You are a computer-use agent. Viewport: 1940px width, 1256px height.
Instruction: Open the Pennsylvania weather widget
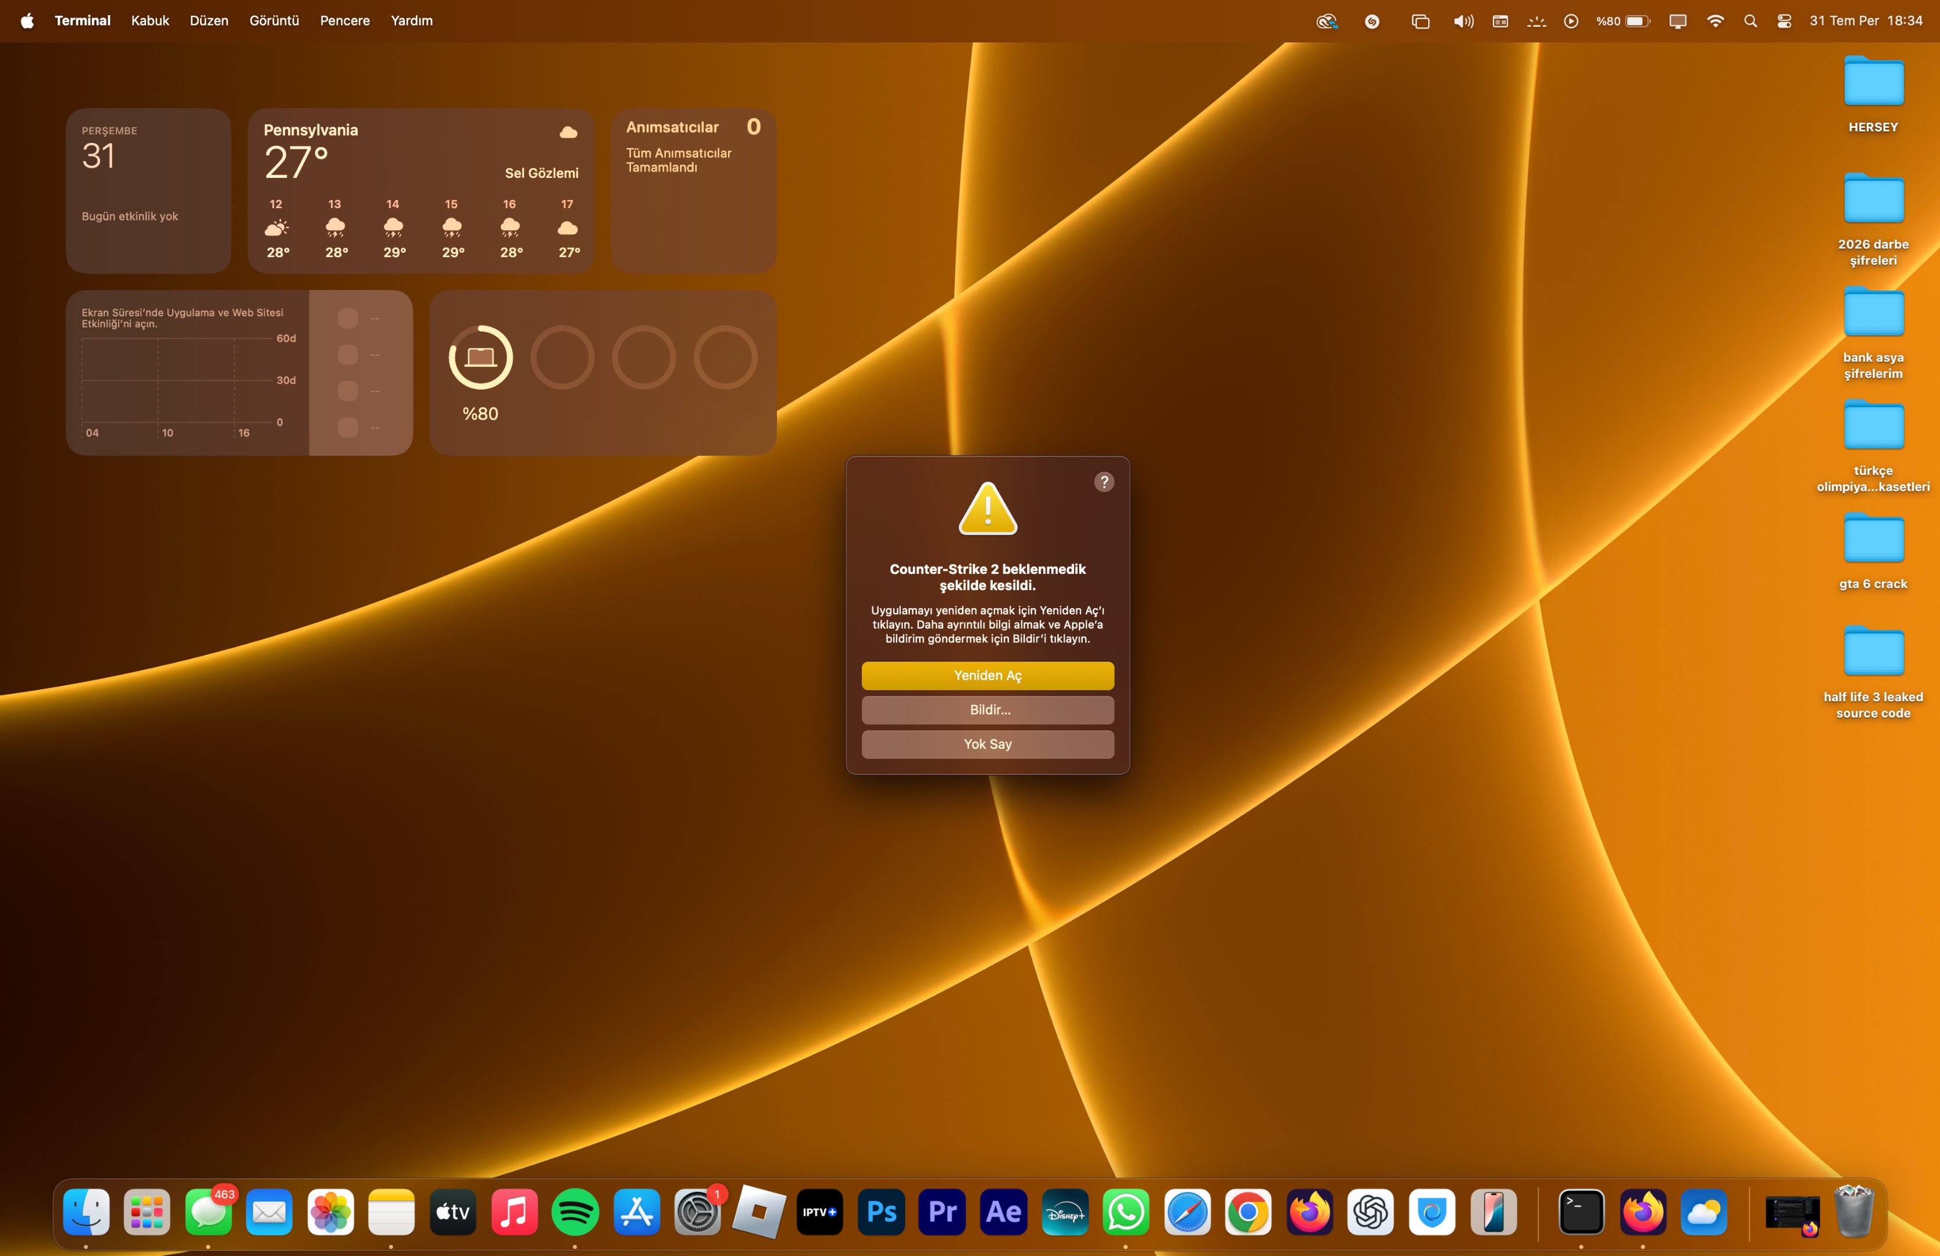coord(420,191)
